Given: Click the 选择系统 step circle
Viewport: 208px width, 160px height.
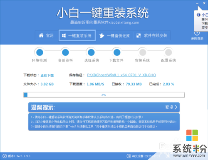Looking at the screenshot, I should (x=91, y=52).
